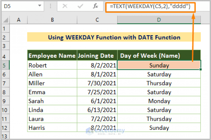211x140 pixels.
Task: Select the cell containing 'Laura'
Action: tap(52, 119)
